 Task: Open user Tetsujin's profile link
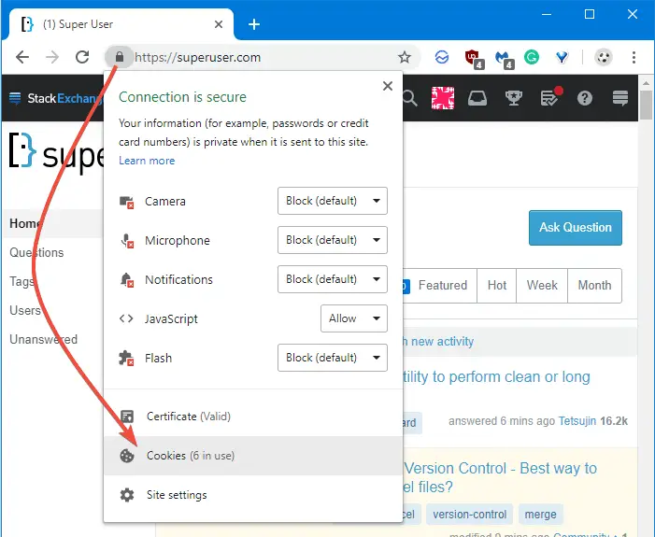(577, 421)
